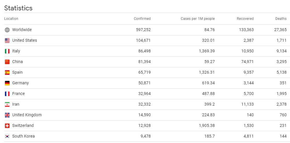Select the United Kingdom row label
Image resolution: width=290 pixels, height=143 pixels.
[x=27, y=115]
